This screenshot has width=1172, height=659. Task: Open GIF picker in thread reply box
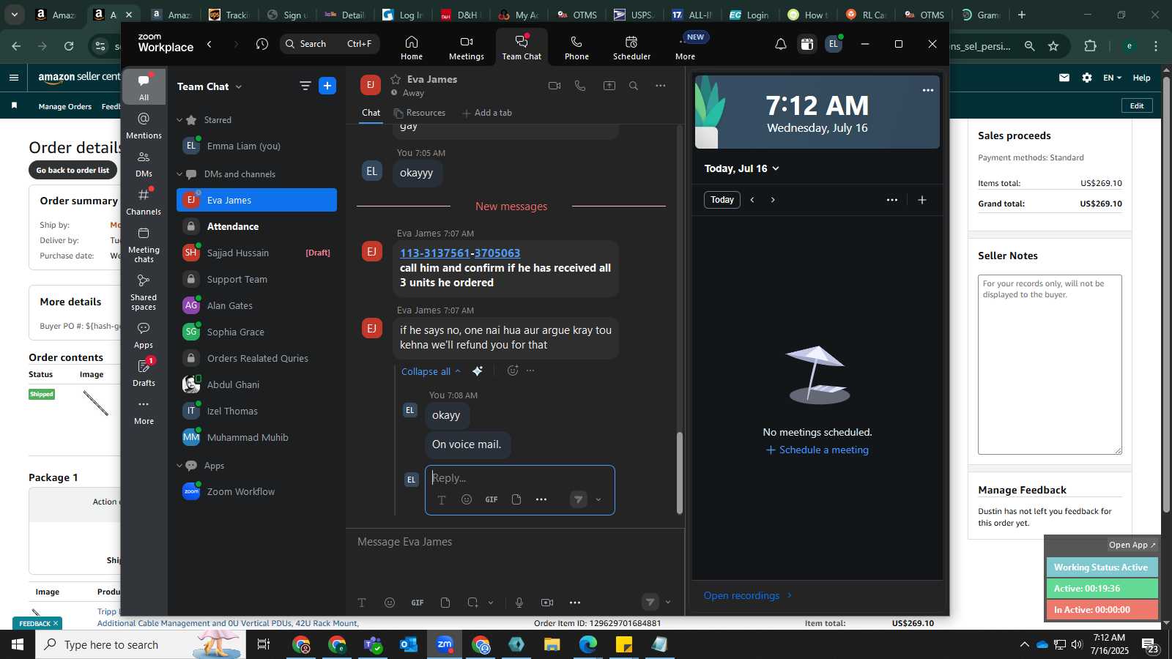(492, 499)
